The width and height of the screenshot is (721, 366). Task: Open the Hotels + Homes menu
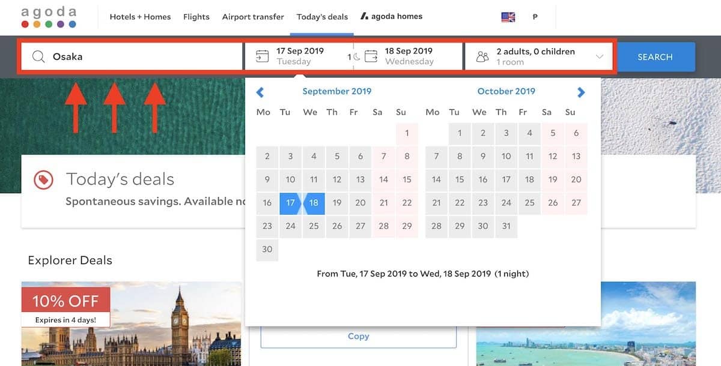[140, 17]
